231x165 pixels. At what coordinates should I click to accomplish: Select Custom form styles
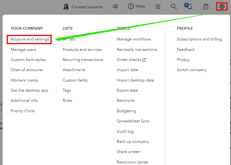(x=28, y=60)
